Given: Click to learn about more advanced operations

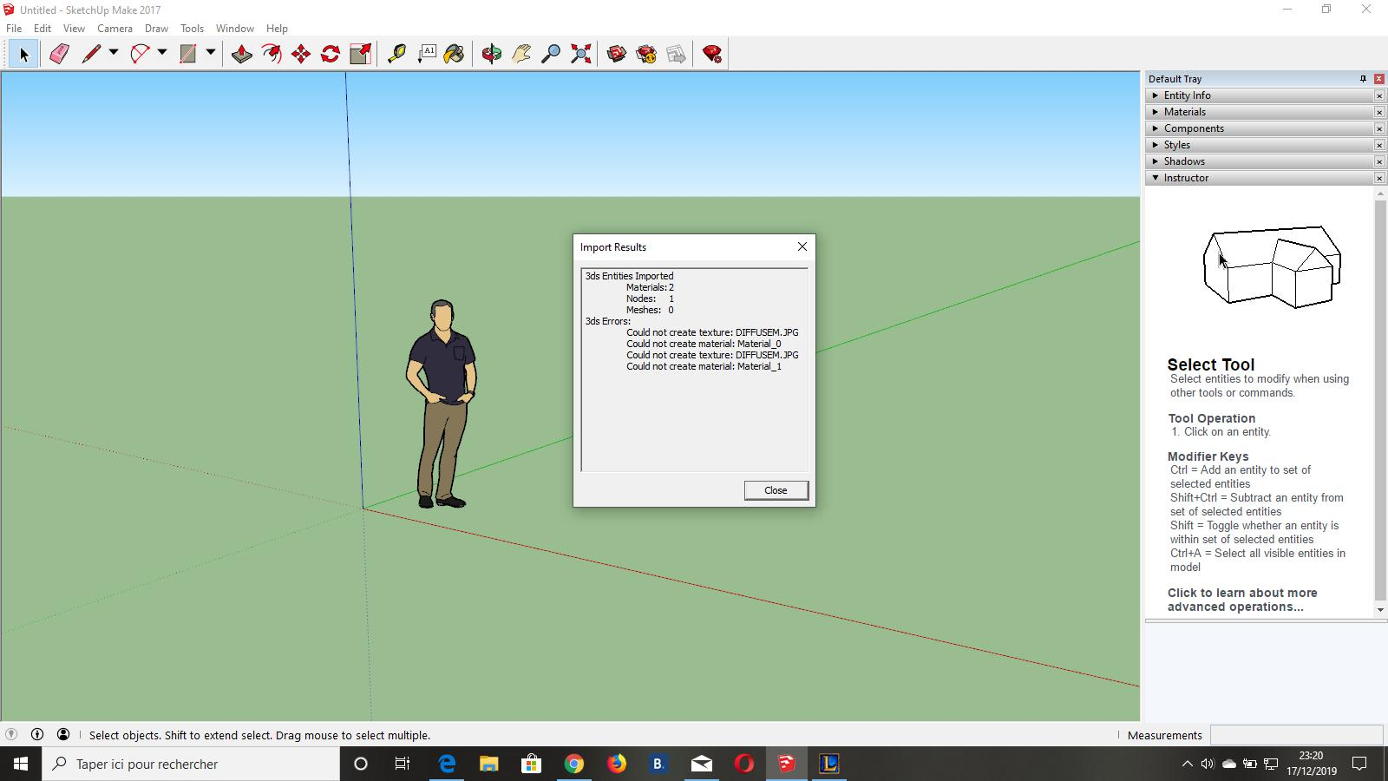Looking at the screenshot, I should point(1242,600).
